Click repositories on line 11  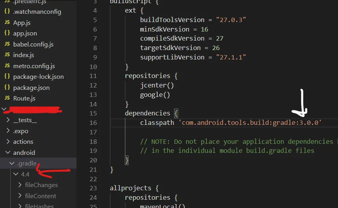147,76
